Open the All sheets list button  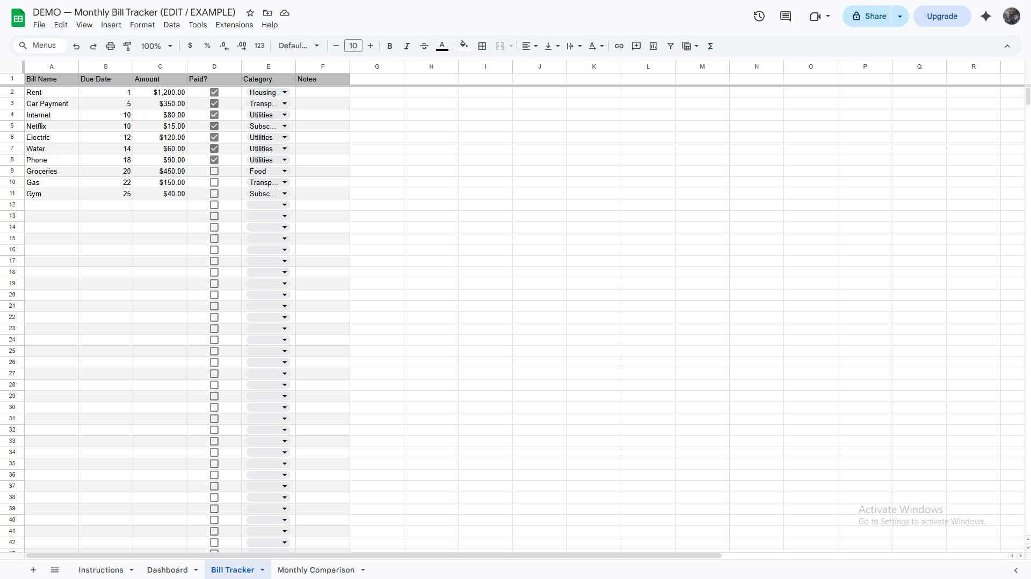point(55,570)
